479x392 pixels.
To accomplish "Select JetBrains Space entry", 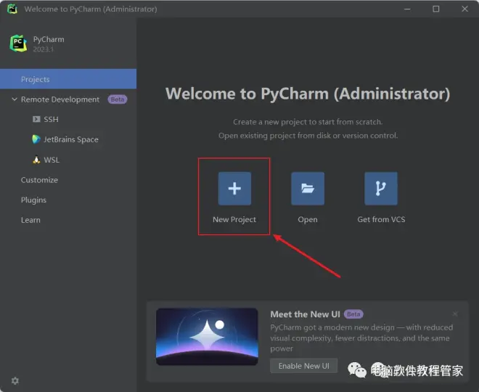I will (x=71, y=139).
